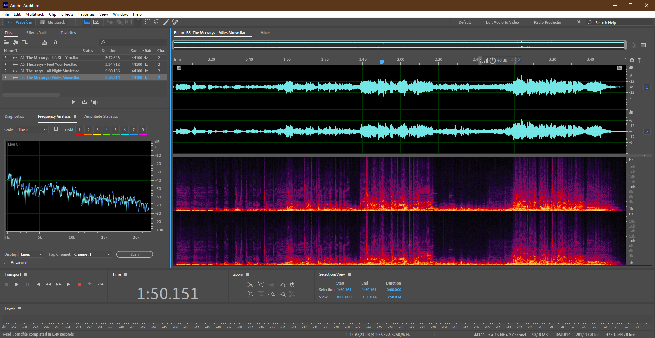Screen dimensions: 655x338
Task: Open the Display Lines dropdown
Action: coord(31,254)
